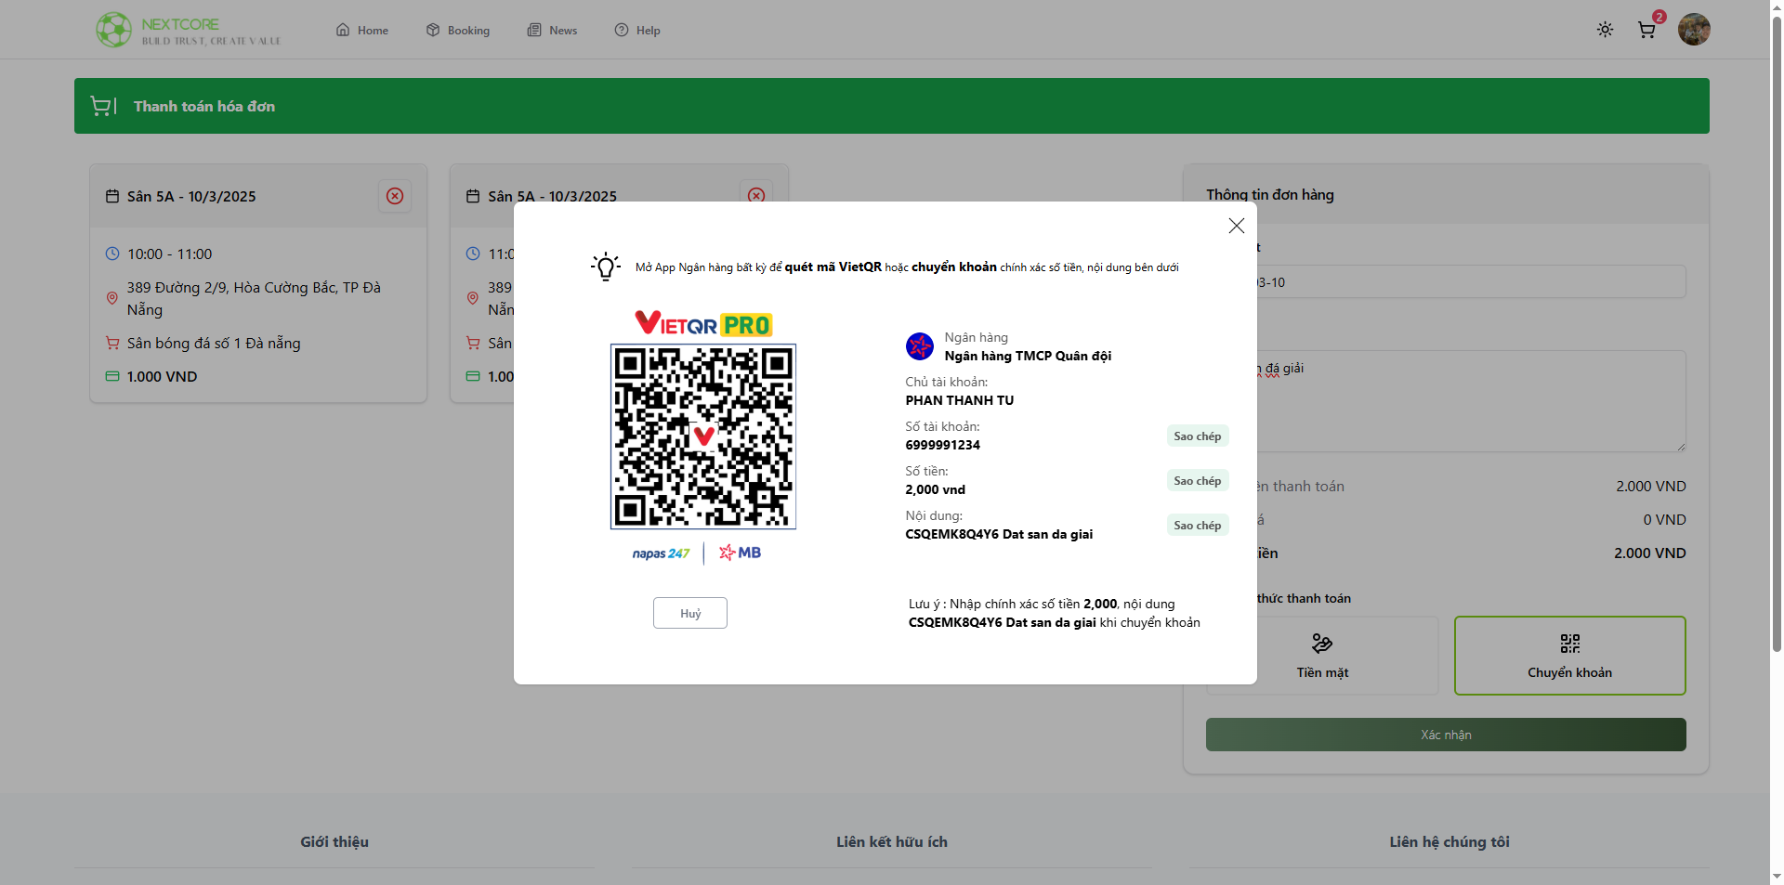Select Tiền mặt payment method
This screenshot has height=885, width=1784.
[1322, 656]
